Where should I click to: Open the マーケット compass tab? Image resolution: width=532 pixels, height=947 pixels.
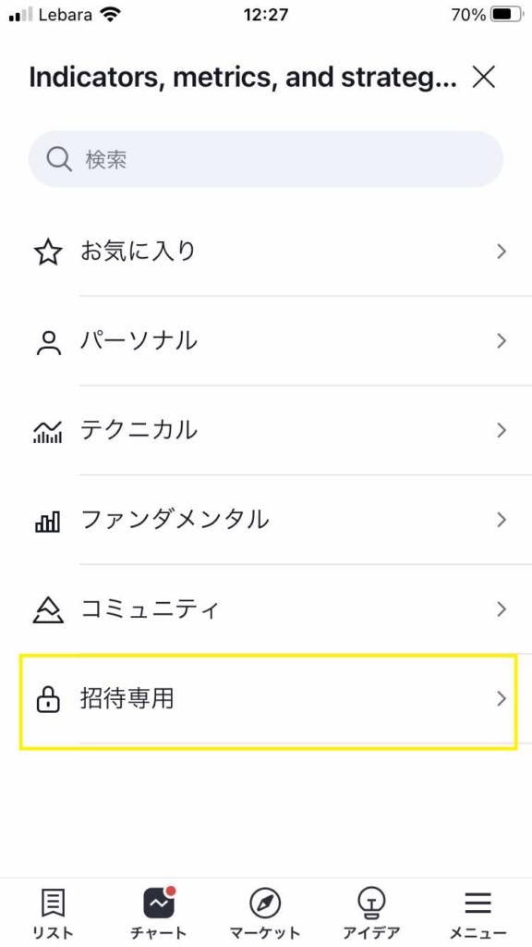(265, 912)
